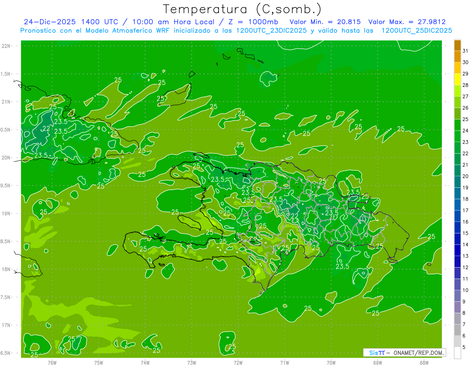This screenshot has height=368, width=476.
Task: Click the 'Valor Min. = 20.815' text
Action: point(325,22)
